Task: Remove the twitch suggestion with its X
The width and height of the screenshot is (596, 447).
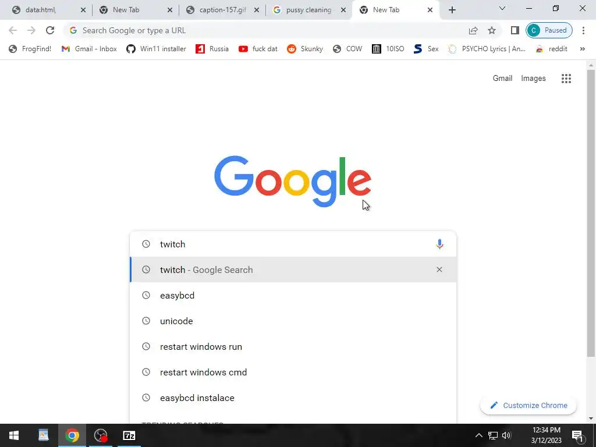Action: [x=439, y=269]
